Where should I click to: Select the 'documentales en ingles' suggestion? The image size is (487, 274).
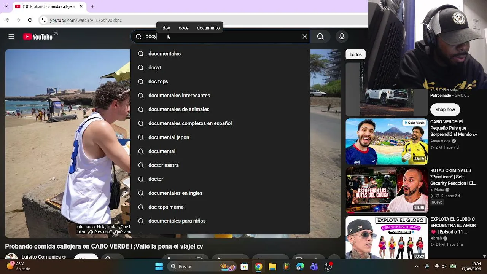pyautogui.click(x=220, y=193)
